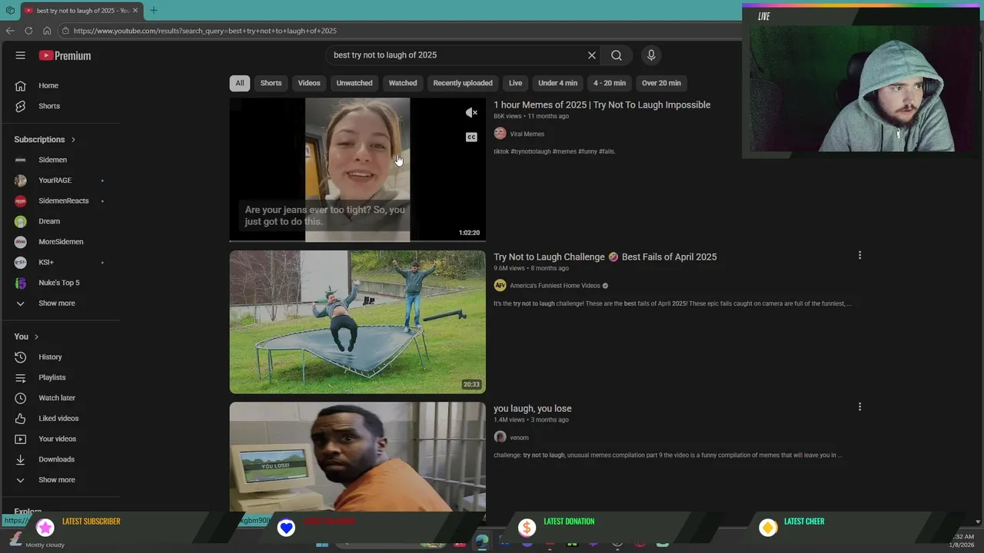Reload the page in browser
This screenshot has width=984, height=553.
28,31
